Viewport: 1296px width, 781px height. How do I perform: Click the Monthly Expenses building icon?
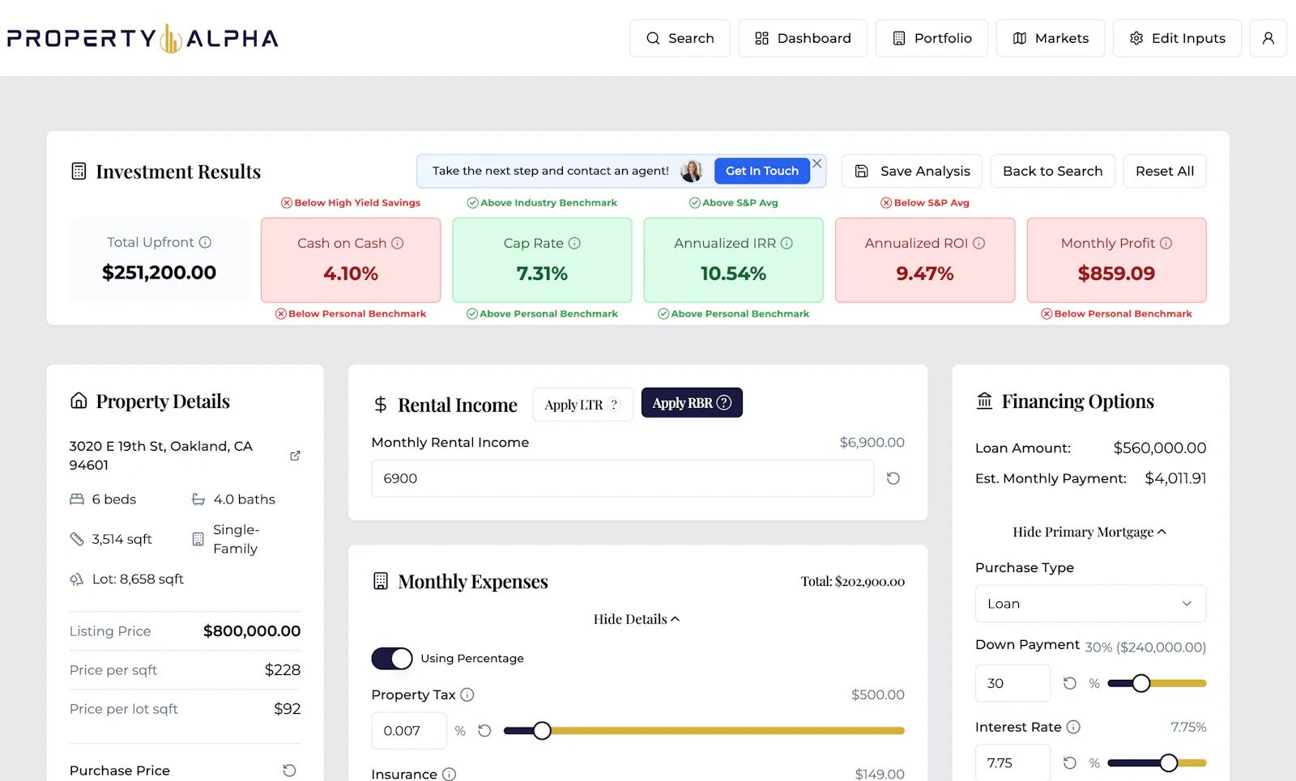[x=381, y=581]
